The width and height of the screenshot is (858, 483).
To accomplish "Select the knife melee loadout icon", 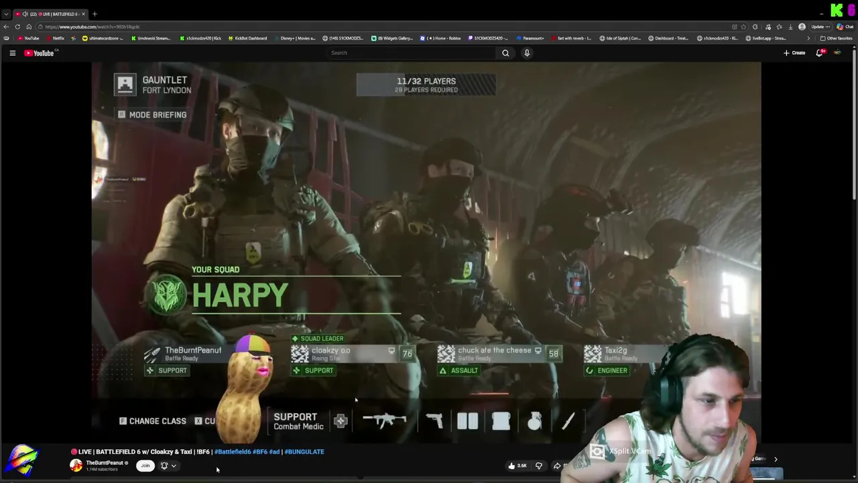I will pyautogui.click(x=568, y=421).
